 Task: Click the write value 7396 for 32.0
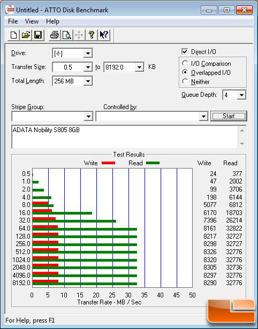click(210, 220)
